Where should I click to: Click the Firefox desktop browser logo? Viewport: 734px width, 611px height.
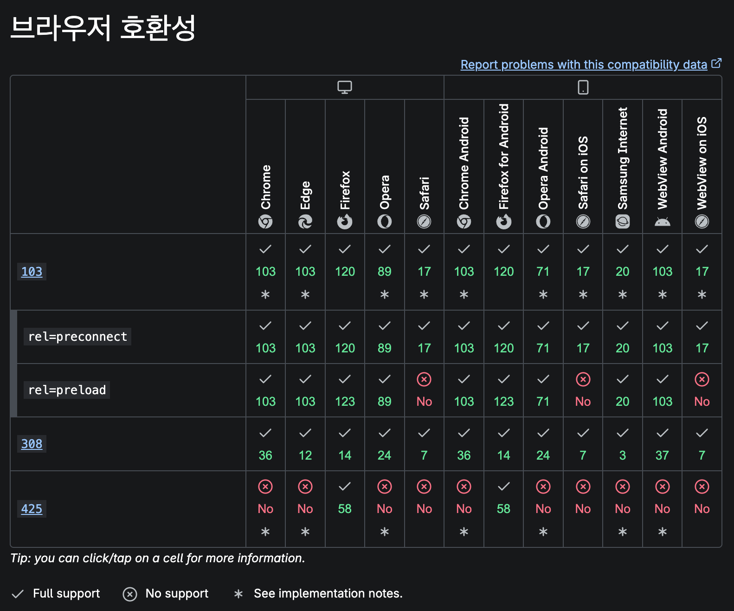tap(345, 222)
